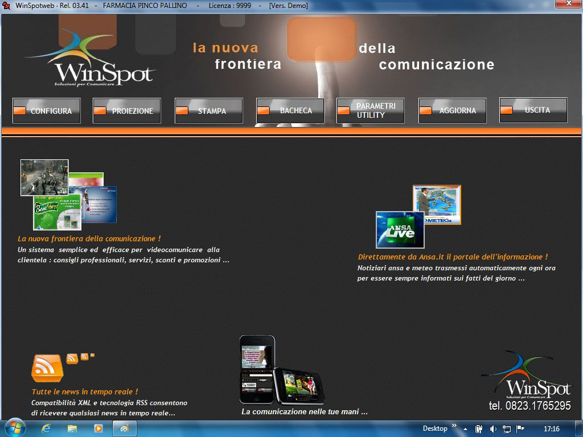This screenshot has height=437, width=583.
Task: Launch Internet Explorer from the taskbar
Action: coord(47,428)
